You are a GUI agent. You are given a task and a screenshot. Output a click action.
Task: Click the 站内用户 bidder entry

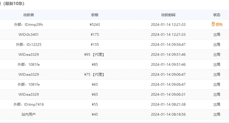29,114
